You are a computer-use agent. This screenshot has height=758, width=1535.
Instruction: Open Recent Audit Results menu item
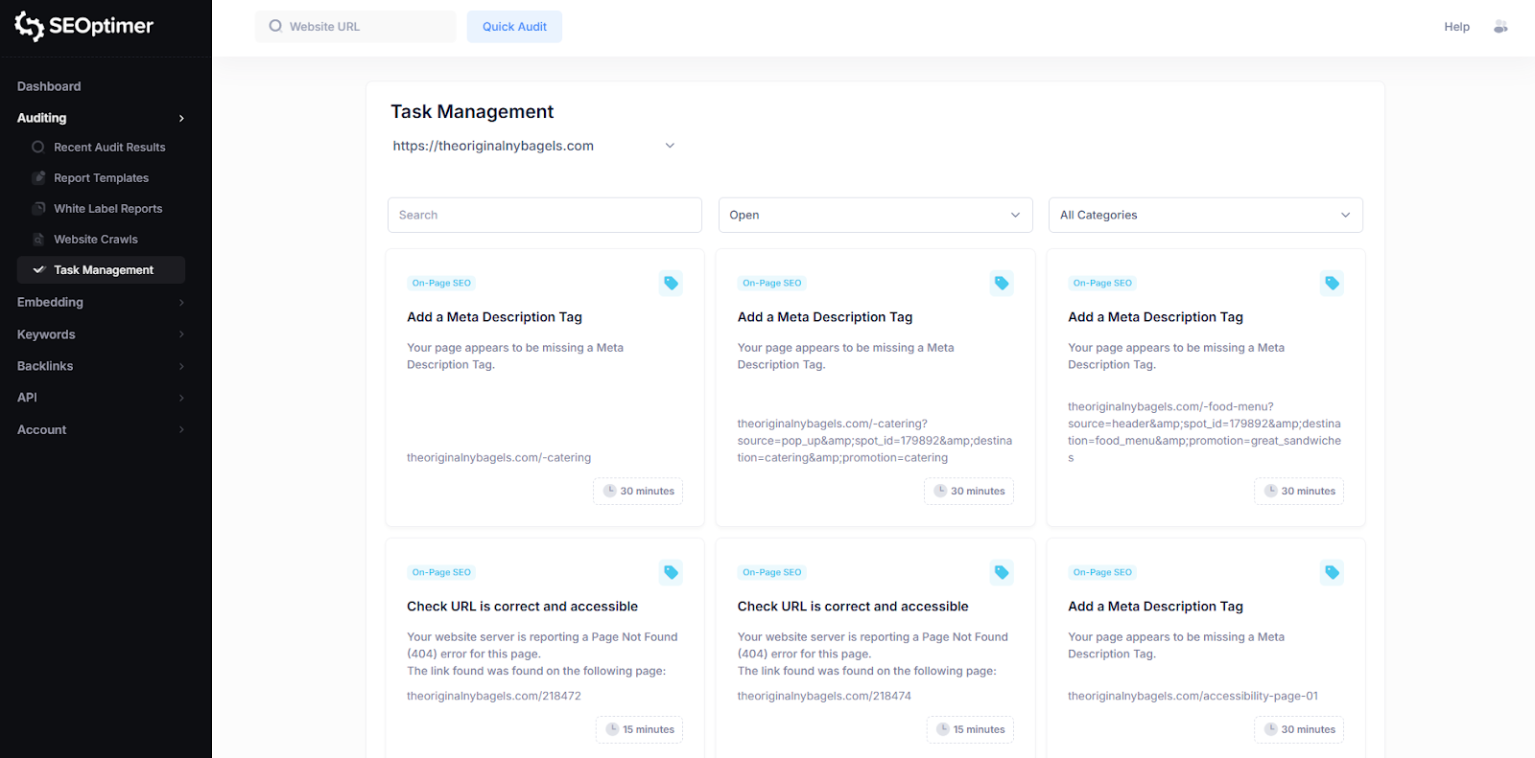click(109, 147)
